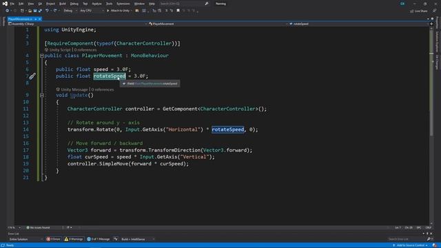Viewport: 441px width, 248px height.
Task: Click the 0 references link above class
Action: (x=85, y=50)
